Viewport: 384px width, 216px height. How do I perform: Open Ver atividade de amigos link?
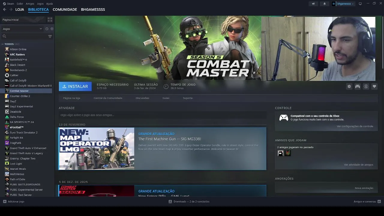pos(358,165)
